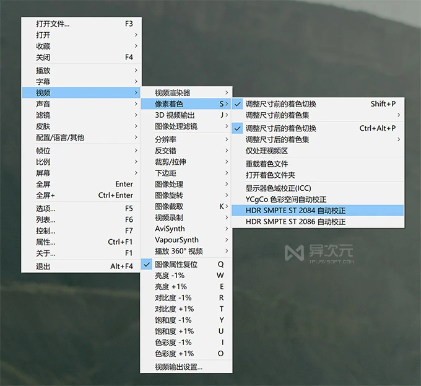Image resolution: width=421 pixels, height=386 pixels.
Task: Click 亮度 -1% to decrease brightness
Action: click(x=186, y=275)
